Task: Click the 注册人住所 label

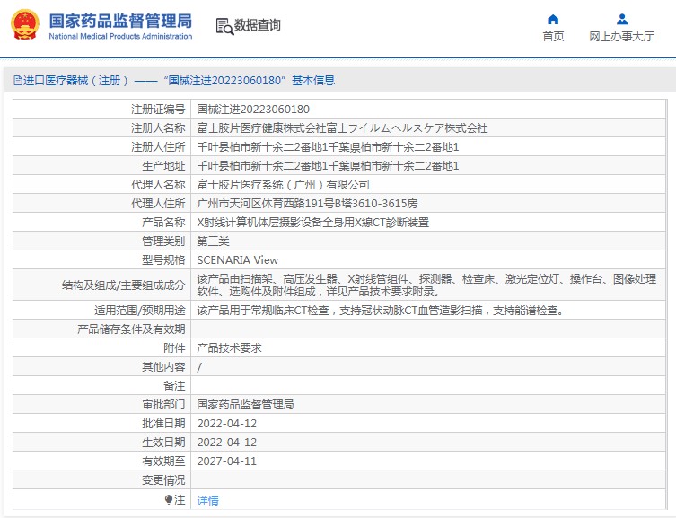Action: click(x=158, y=147)
